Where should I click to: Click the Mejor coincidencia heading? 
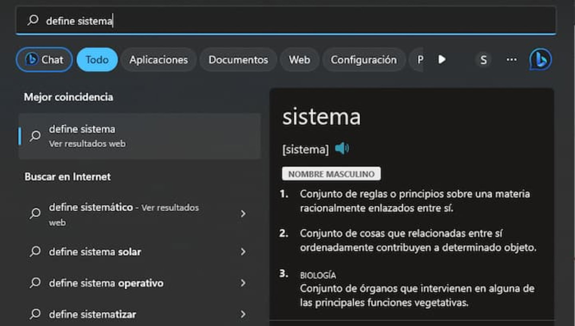click(x=68, y=97)
